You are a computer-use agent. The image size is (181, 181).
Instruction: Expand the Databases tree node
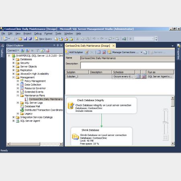13,59
